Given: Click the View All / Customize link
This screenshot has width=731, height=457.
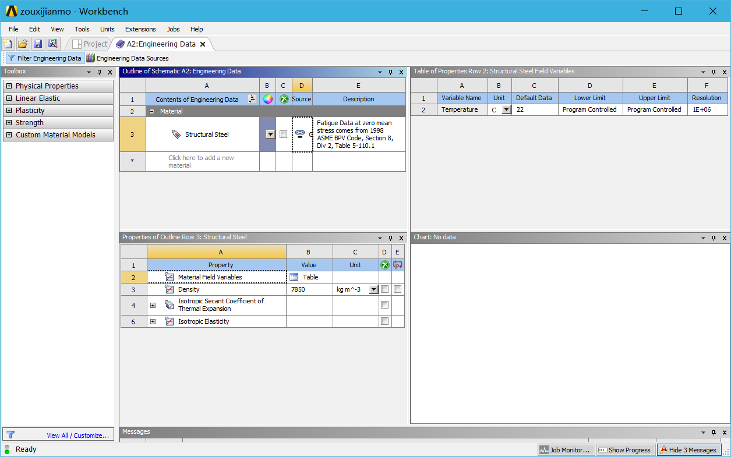Looking at the screenshot, I should click(x=78, y=435).
